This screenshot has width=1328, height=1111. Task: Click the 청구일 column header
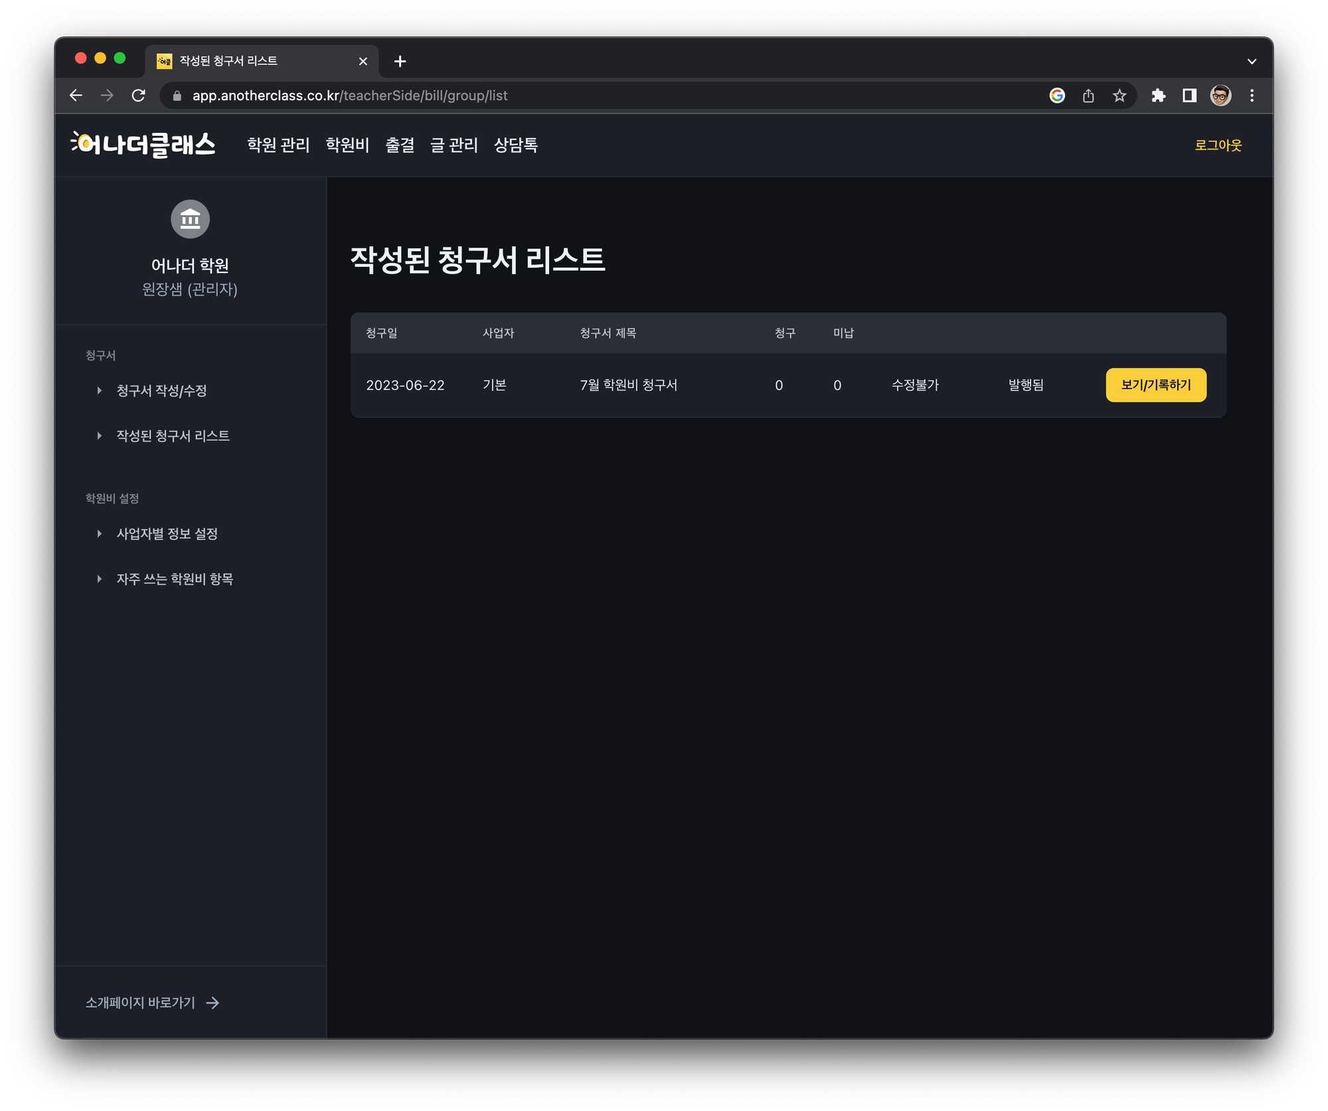click(x=382, y=333)
